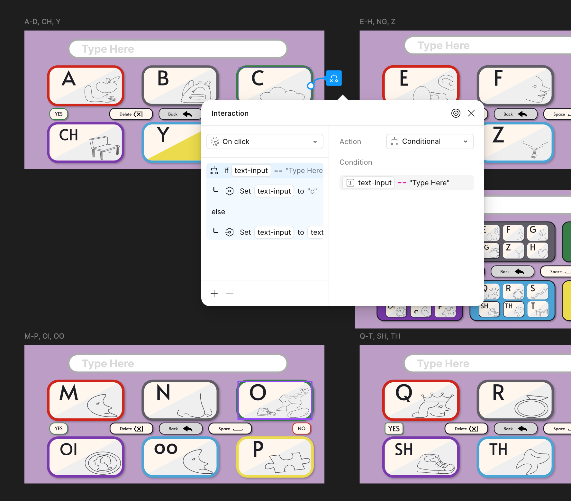
Task: Close the Interaction panel
Action: [471, 113]
